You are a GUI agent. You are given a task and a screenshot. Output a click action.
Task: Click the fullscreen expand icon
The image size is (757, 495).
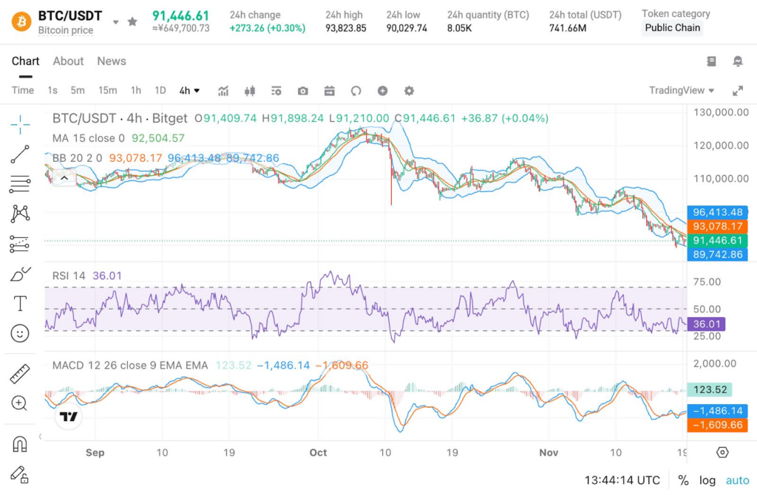pos(737,91)
